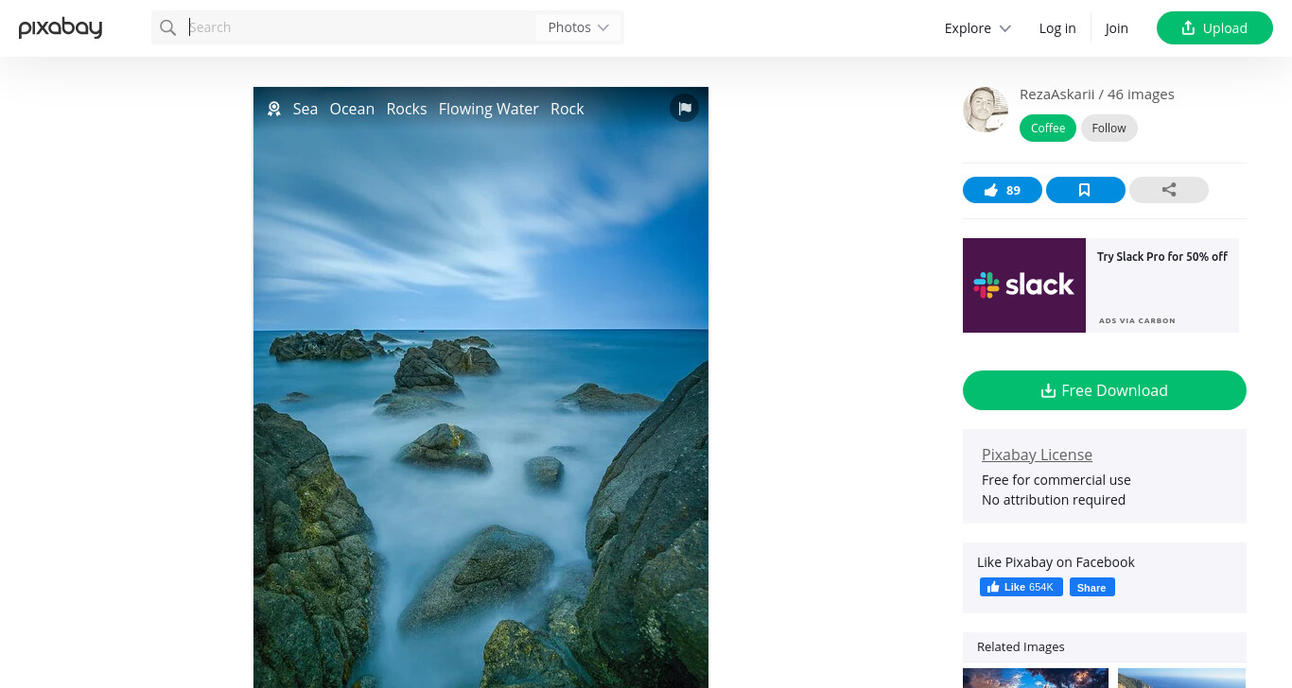
Task: Open the second related coastal image
Action: click(1182, 679)
